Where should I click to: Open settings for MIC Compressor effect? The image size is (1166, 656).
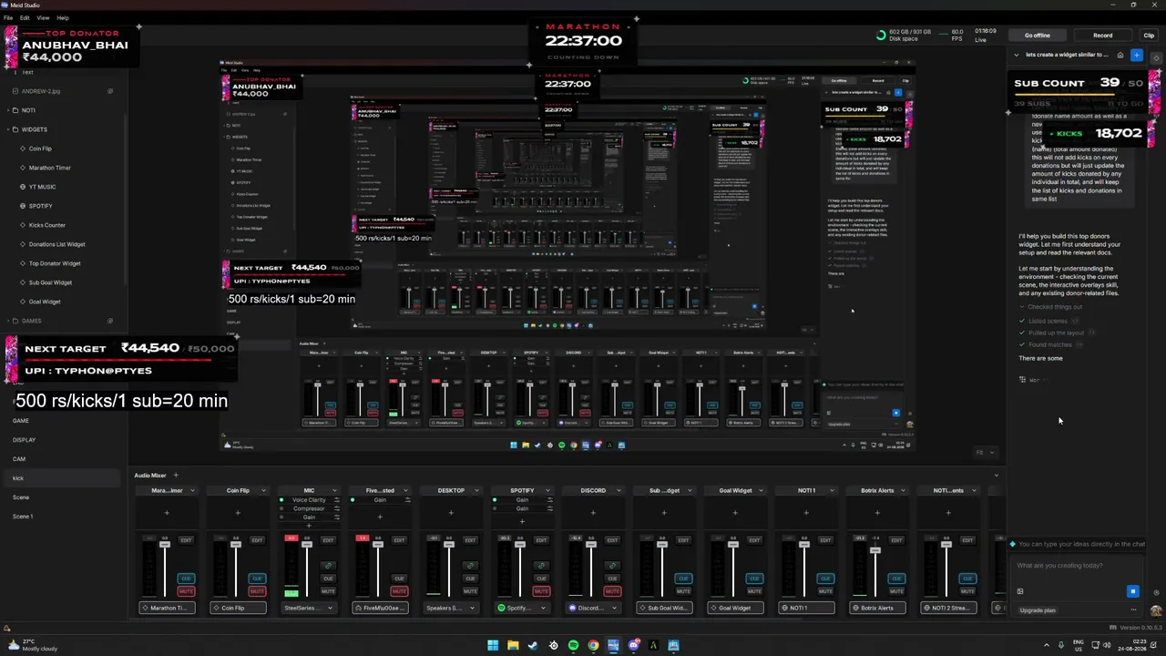click(336, 508)
